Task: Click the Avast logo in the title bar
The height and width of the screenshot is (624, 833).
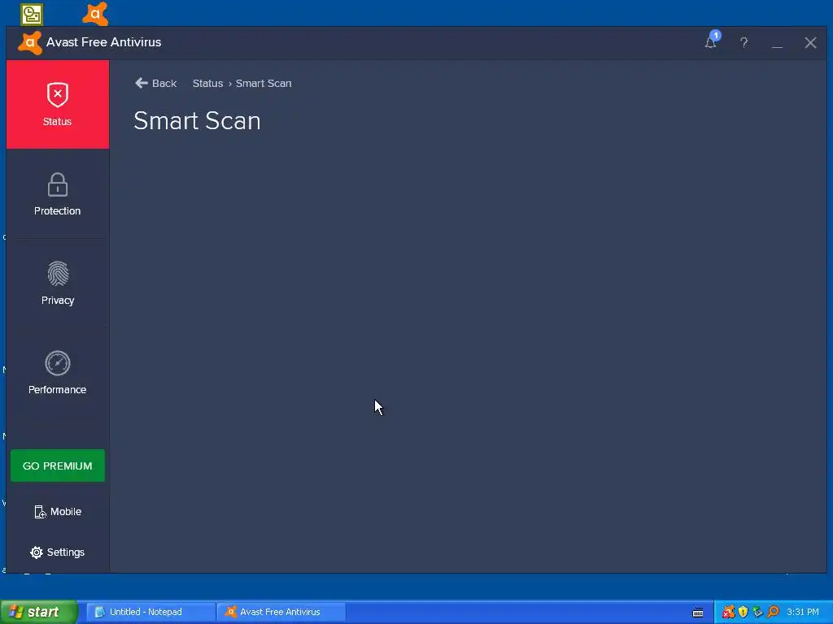Action: pos(30,42)
